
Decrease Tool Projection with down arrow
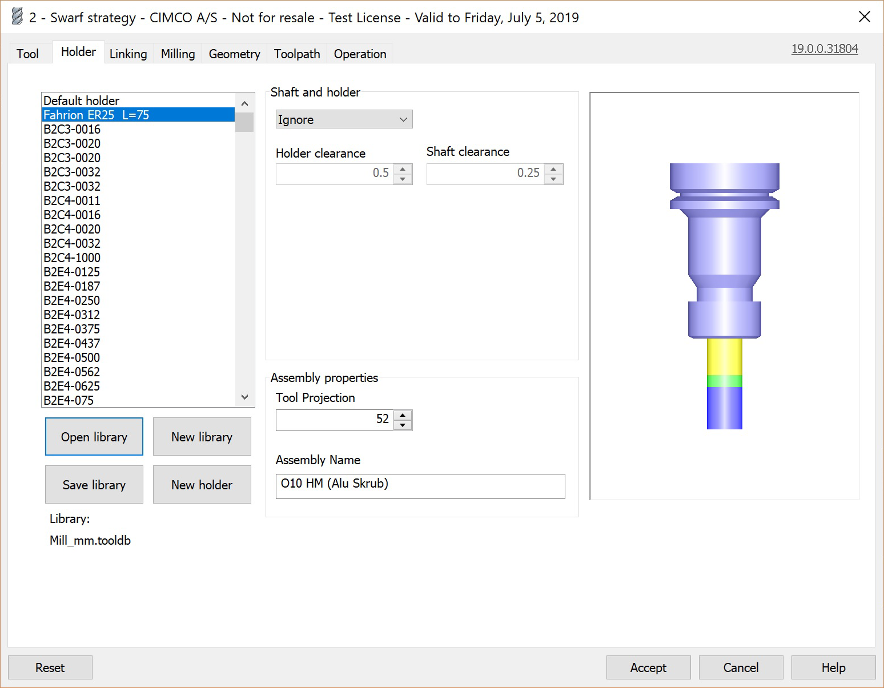[403, 425]
